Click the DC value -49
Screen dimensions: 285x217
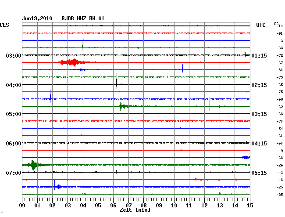click(280, 151)
